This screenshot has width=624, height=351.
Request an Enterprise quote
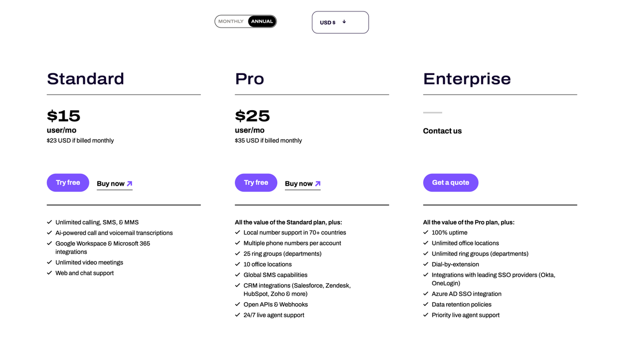coord(450,183)
